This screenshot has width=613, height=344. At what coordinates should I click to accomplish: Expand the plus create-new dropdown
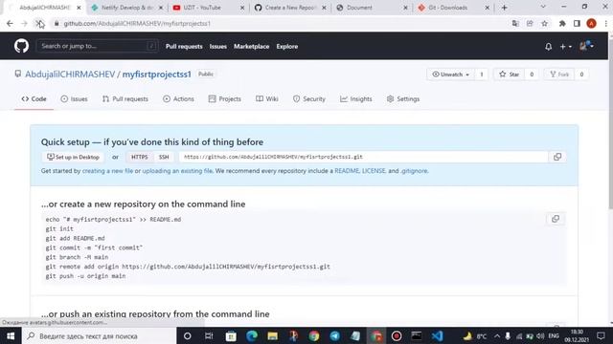pos(565,47)
